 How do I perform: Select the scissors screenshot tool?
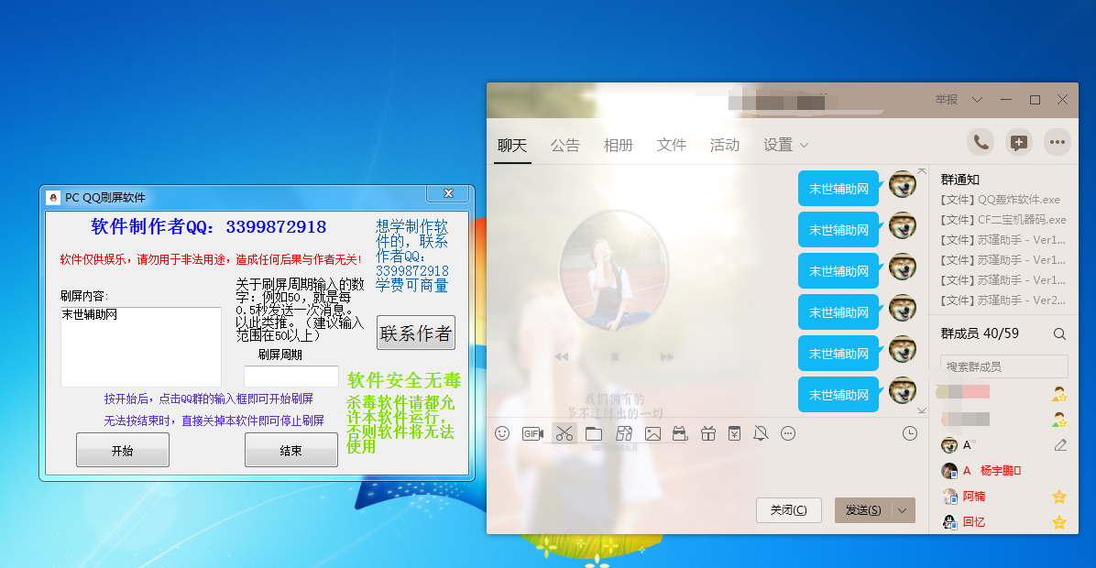(x=564, y=434)
